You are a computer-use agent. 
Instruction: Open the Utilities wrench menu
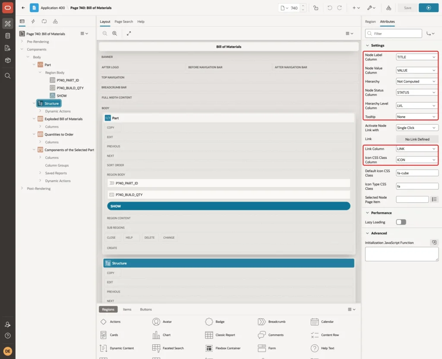(x=371, y=8)
